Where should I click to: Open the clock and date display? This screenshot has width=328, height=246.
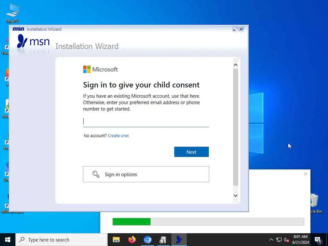(x=300, y=240)
